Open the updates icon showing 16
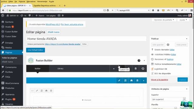This screenshot has width=194, height=109. (x=24, y=15)
